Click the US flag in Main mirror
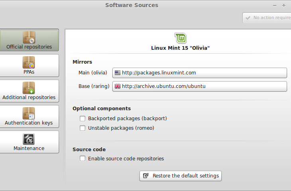 118,73
